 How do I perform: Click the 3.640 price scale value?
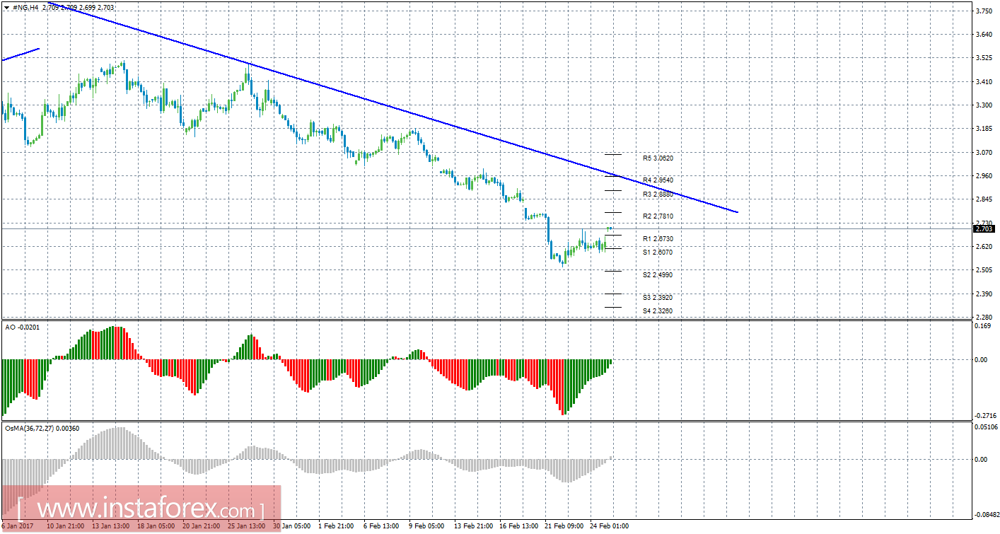coord(984,35)
